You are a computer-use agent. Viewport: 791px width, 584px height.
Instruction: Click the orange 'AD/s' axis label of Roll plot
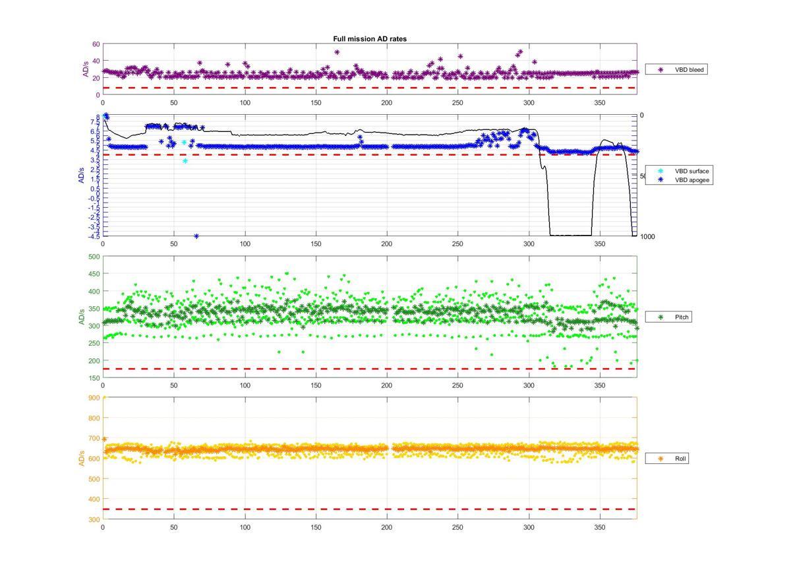pyautogui.click(x=82, y=458)
